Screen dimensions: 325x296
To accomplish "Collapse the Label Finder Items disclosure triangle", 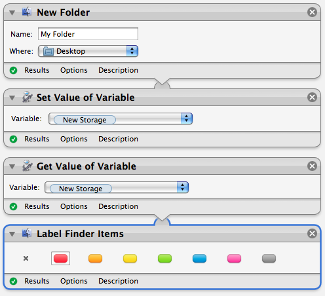I will click(12, 234).
